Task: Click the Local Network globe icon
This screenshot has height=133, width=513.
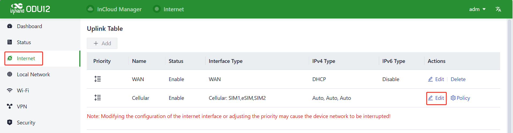Action: pos(10,74)
